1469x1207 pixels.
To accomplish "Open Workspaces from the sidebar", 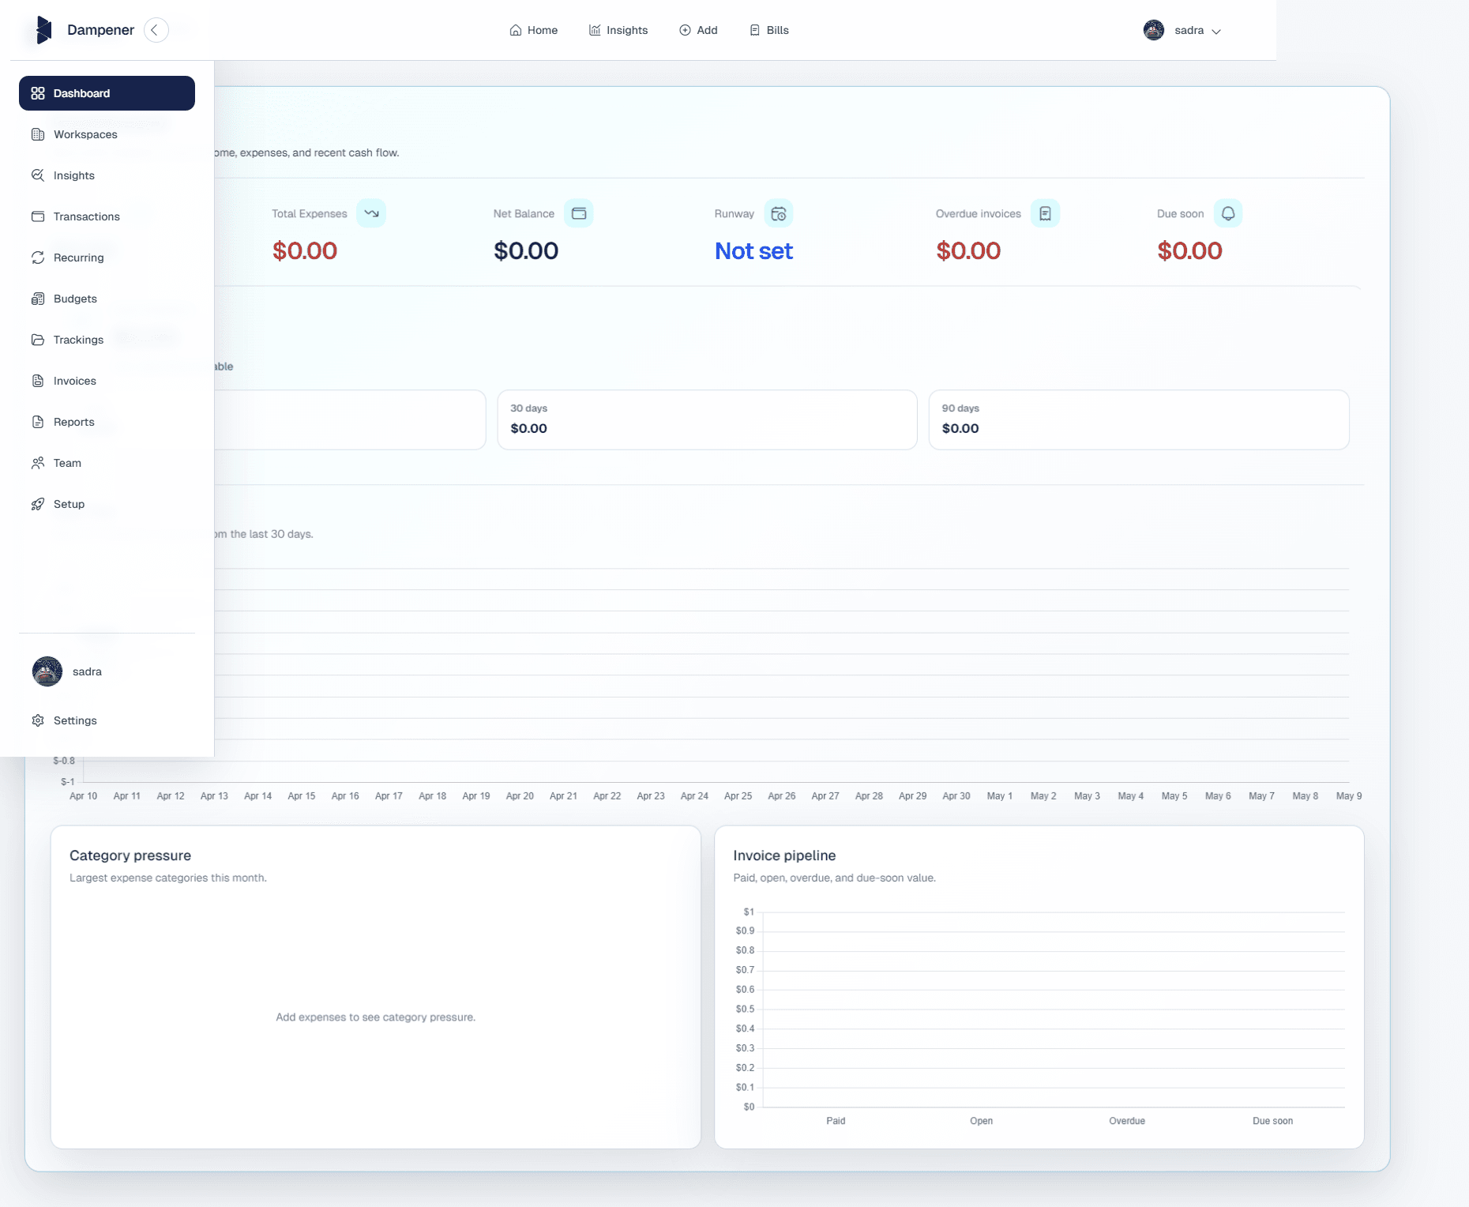I will (107, 134).
